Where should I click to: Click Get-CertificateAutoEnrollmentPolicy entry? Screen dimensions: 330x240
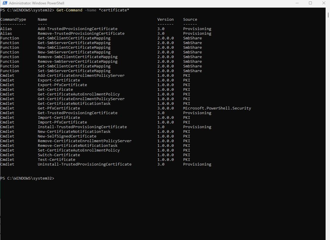(79, 94)
